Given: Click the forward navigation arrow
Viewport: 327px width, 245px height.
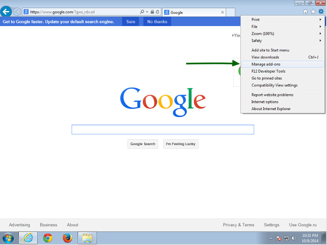Looking at the screenshot, I should coord(17,12).
